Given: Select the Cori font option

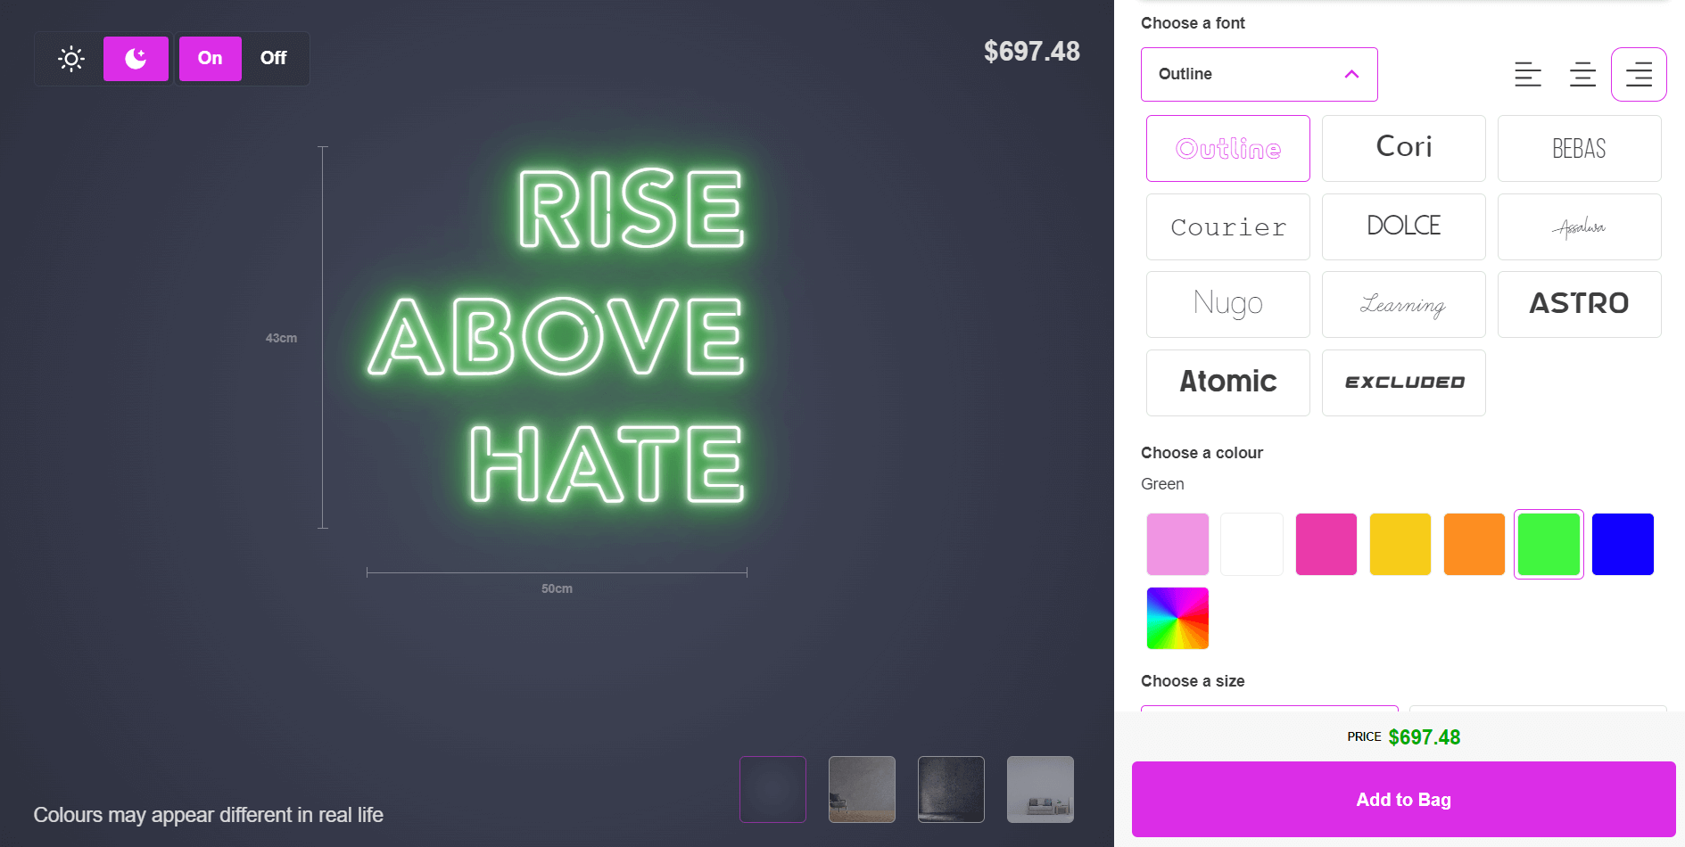Looking at the screenshot, I should click(1403, 148).
